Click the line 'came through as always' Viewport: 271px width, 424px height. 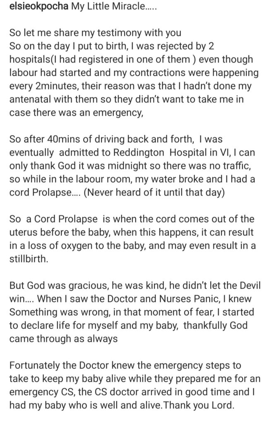(63, 338)
